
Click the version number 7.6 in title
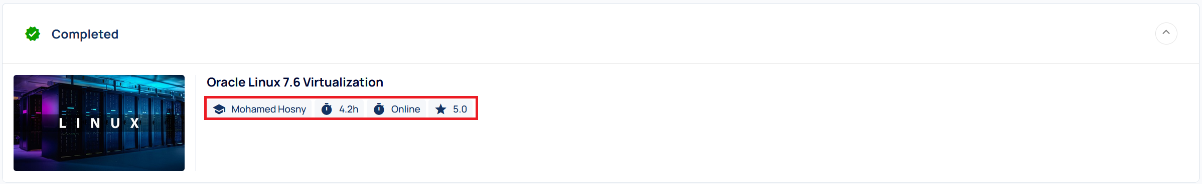tap(291, 82)
